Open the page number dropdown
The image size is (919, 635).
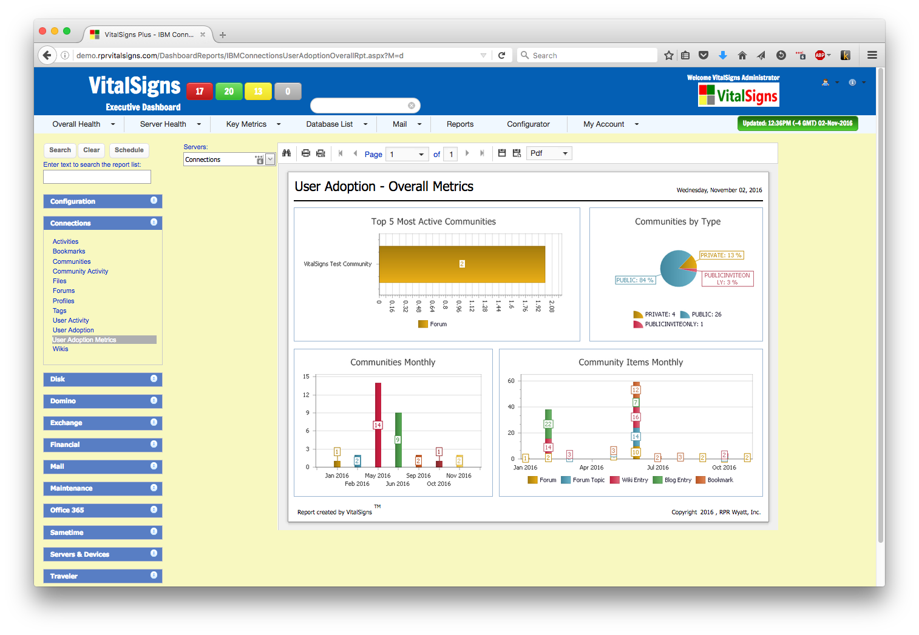421,154
